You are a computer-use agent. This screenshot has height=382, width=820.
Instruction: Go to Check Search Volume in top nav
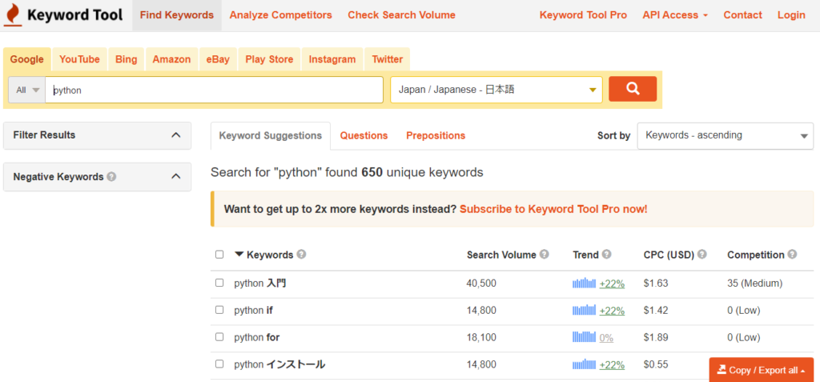click(402, 15)
